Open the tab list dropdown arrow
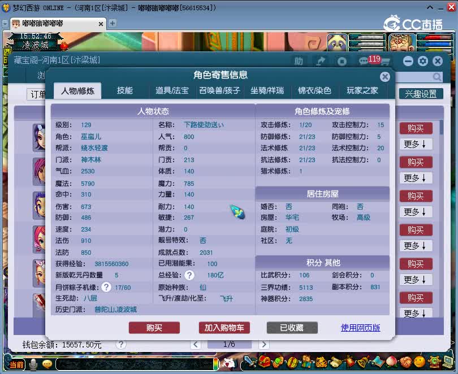The width and height of the screenshot is (458, 374). pyautogui.click(x=5, y=24)
